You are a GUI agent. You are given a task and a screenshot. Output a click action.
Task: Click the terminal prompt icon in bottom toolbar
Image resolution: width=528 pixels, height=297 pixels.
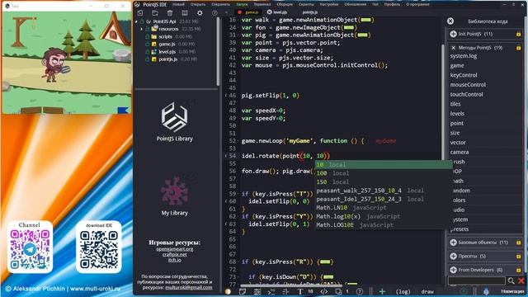pyautogui.click(x=271, y=291)
